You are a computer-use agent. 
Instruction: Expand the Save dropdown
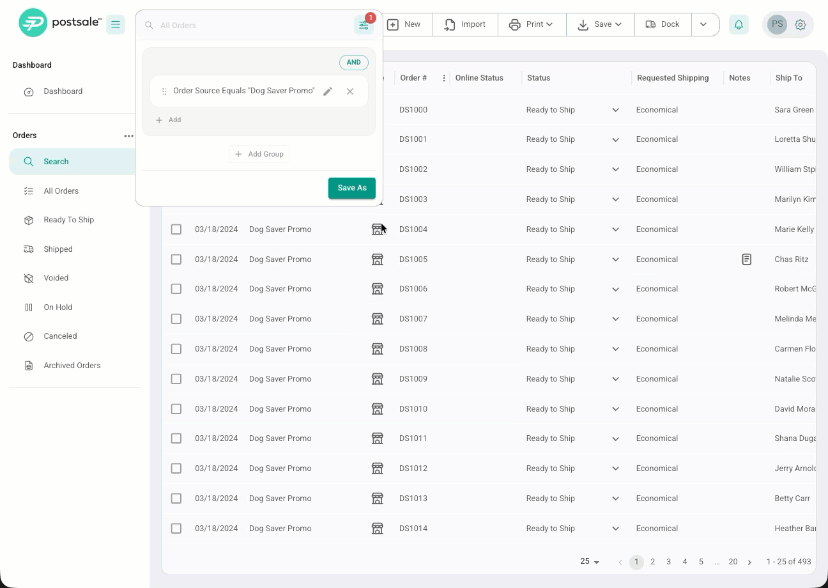pos(601,24)
